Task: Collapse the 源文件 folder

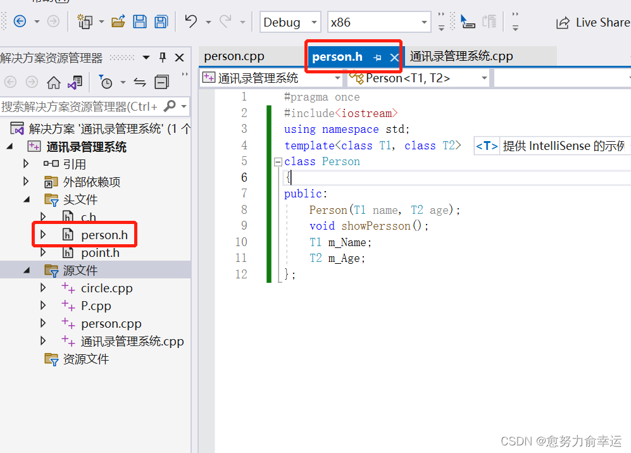Action: pos(27,270)
